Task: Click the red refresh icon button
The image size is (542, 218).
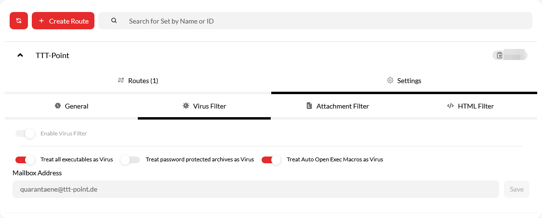Action: (x=19, y=21)
